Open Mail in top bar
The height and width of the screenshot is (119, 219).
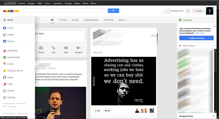click(40, 3)
